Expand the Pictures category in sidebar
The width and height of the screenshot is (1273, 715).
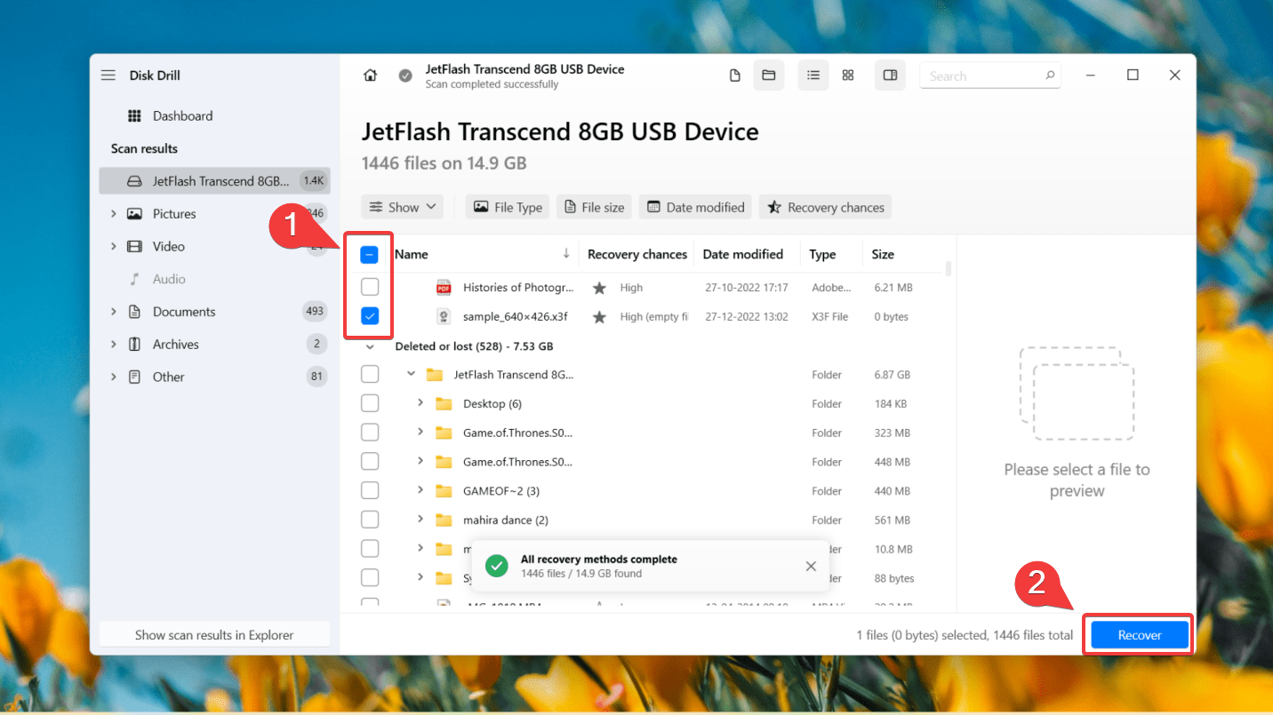(113, 214)
